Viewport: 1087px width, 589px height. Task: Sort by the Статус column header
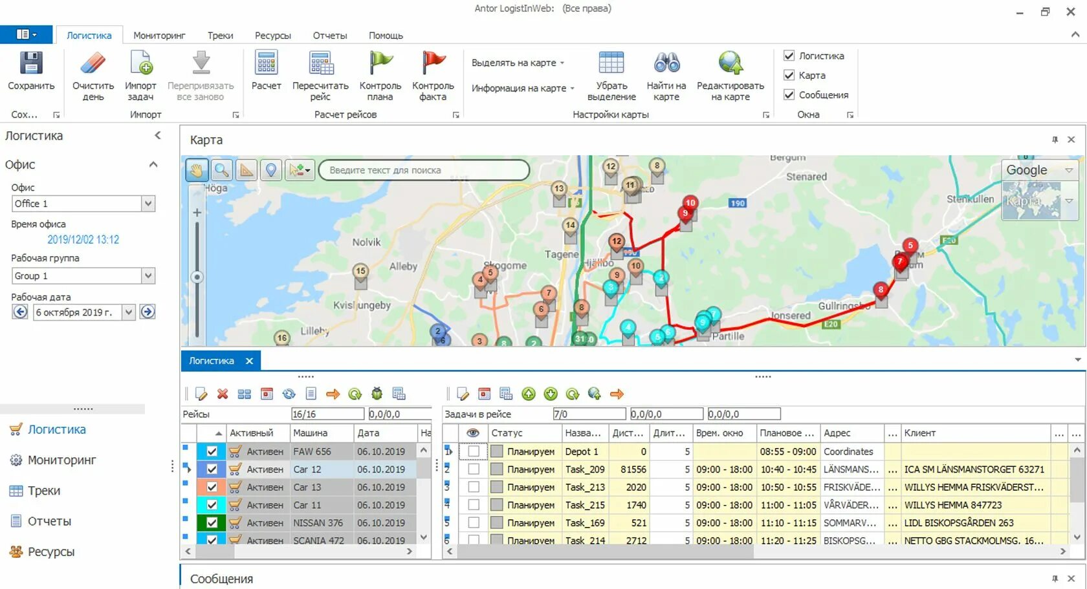pyautogui.click(x=524, y=433)
